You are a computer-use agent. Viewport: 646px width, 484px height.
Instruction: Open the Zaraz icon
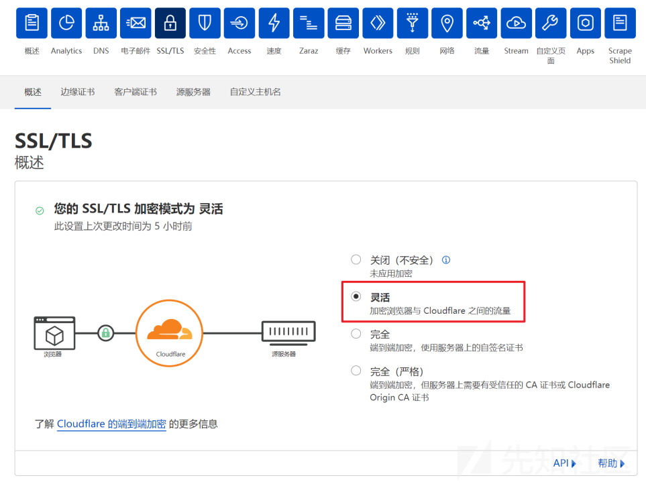click(x=309, y=23)
